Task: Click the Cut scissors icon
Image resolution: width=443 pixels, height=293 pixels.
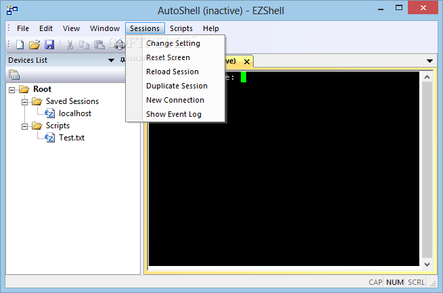Action: click(x=70, y=45)
